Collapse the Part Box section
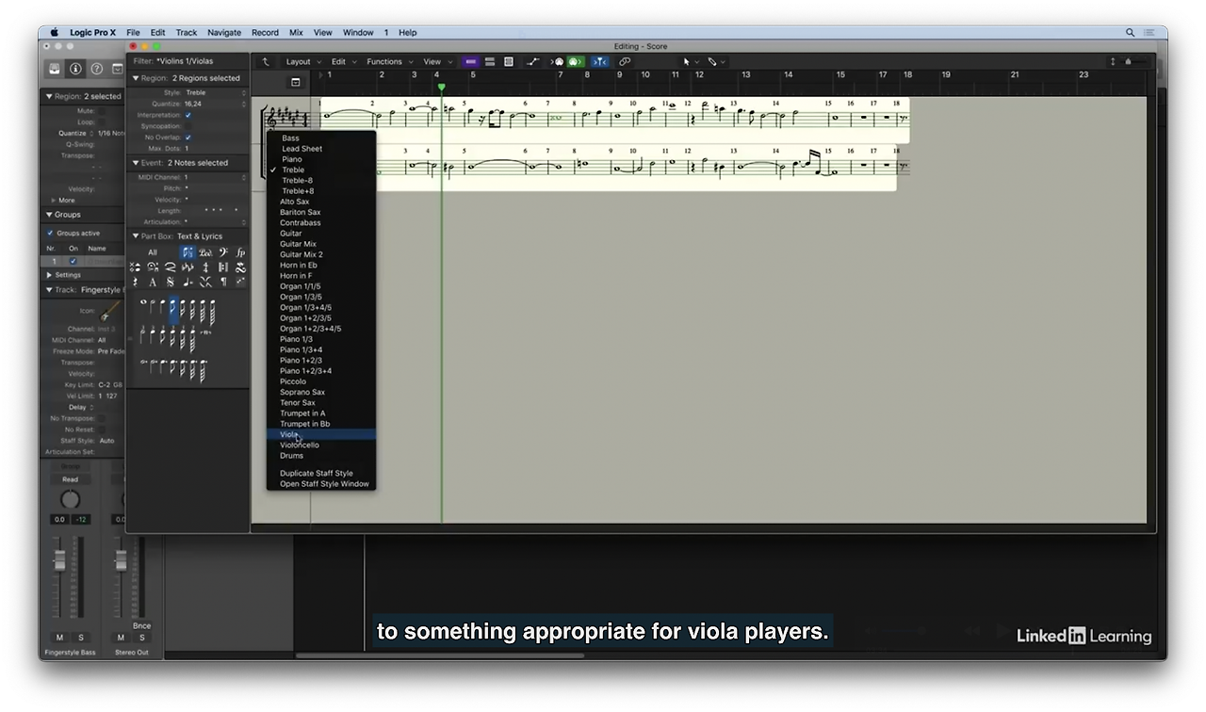Screen dimensions: 1206x712 (135, 236)
